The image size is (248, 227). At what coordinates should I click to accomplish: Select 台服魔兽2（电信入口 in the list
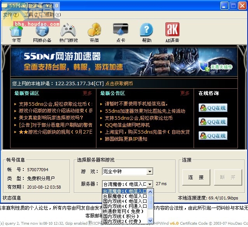[125, 196]
